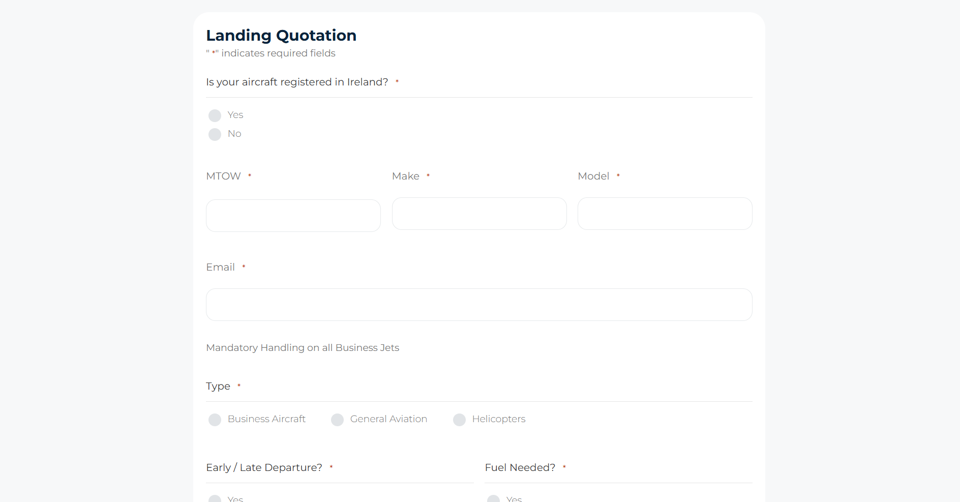960x502 pixels.
Task: Select Yes under Early / Late Departure
Action: click(x=215, y=499)
